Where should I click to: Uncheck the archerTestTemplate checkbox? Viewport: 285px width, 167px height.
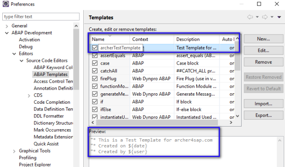(x=95, y=48)
